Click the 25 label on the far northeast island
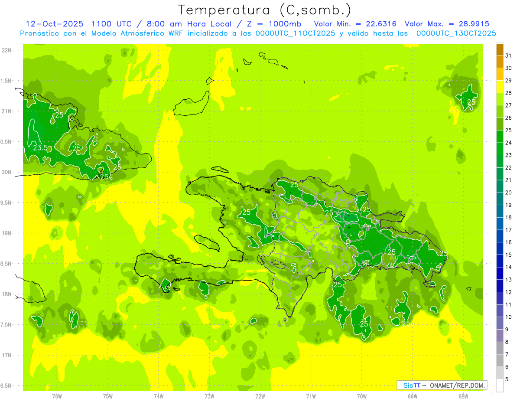Screen dimensions: 520x402 point(471,102)
